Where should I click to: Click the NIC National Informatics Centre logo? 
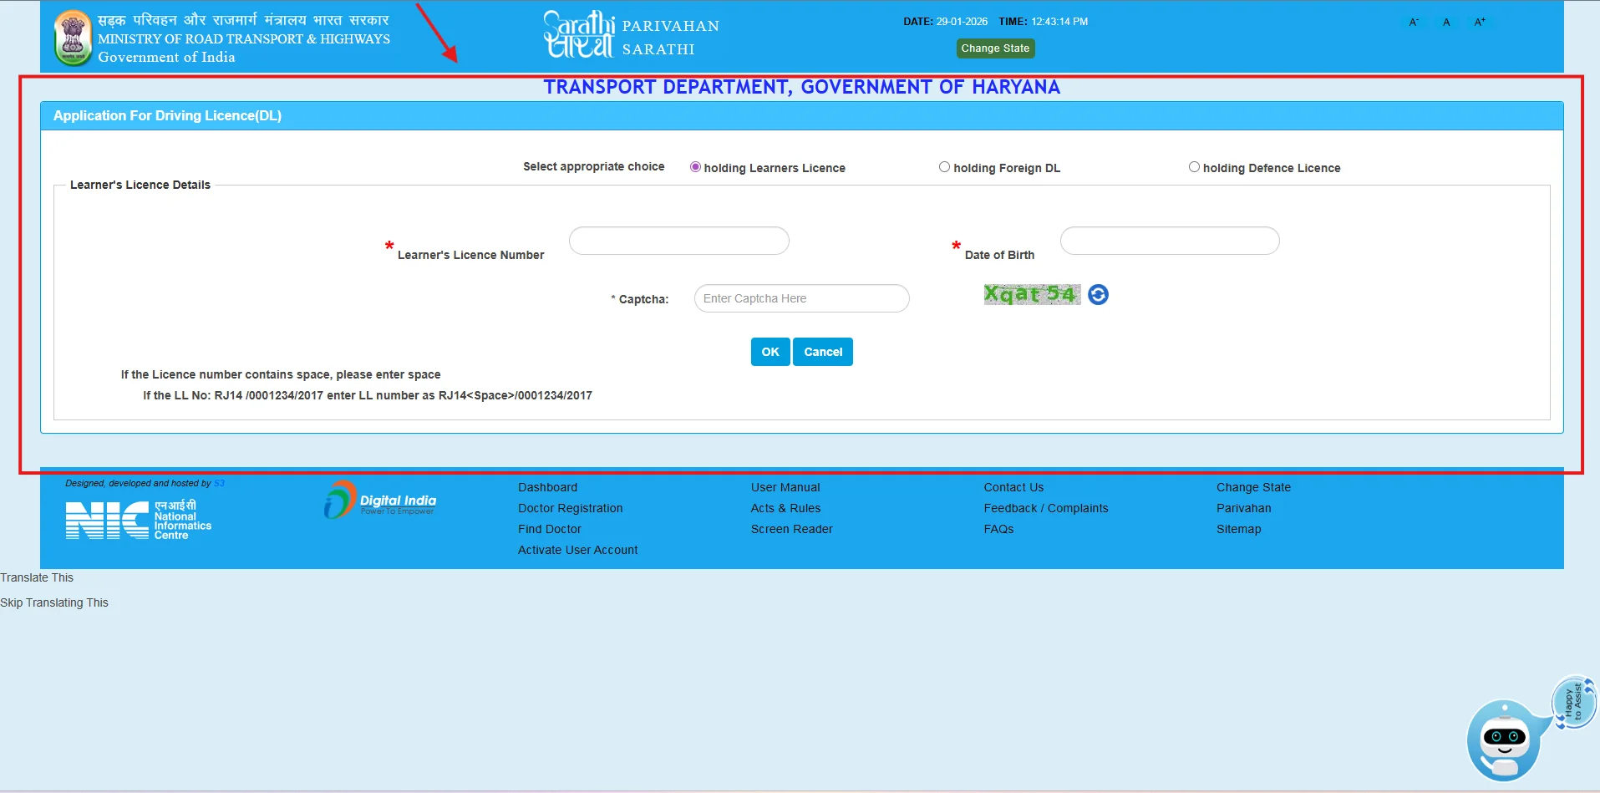[139, 520]
